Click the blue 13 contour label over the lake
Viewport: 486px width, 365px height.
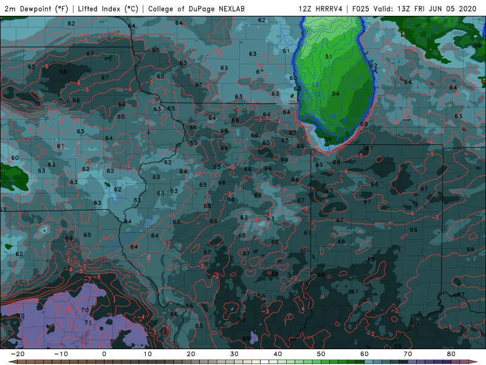(315, 85)
